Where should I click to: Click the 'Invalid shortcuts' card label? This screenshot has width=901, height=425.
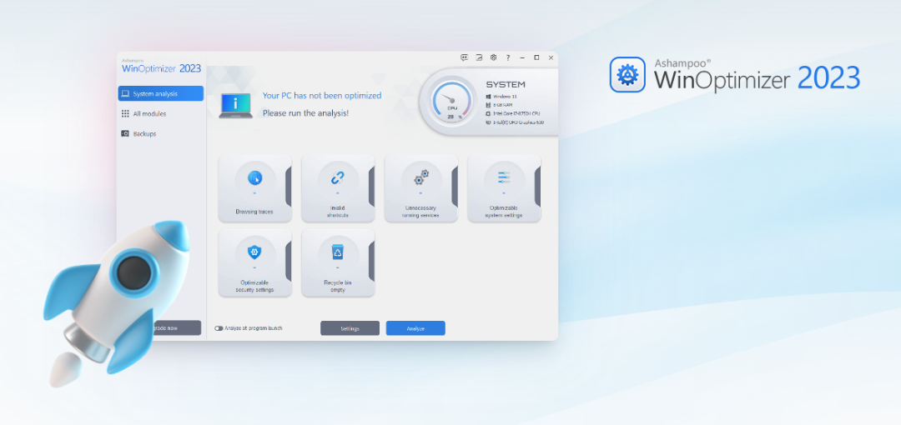coord(337,212)
